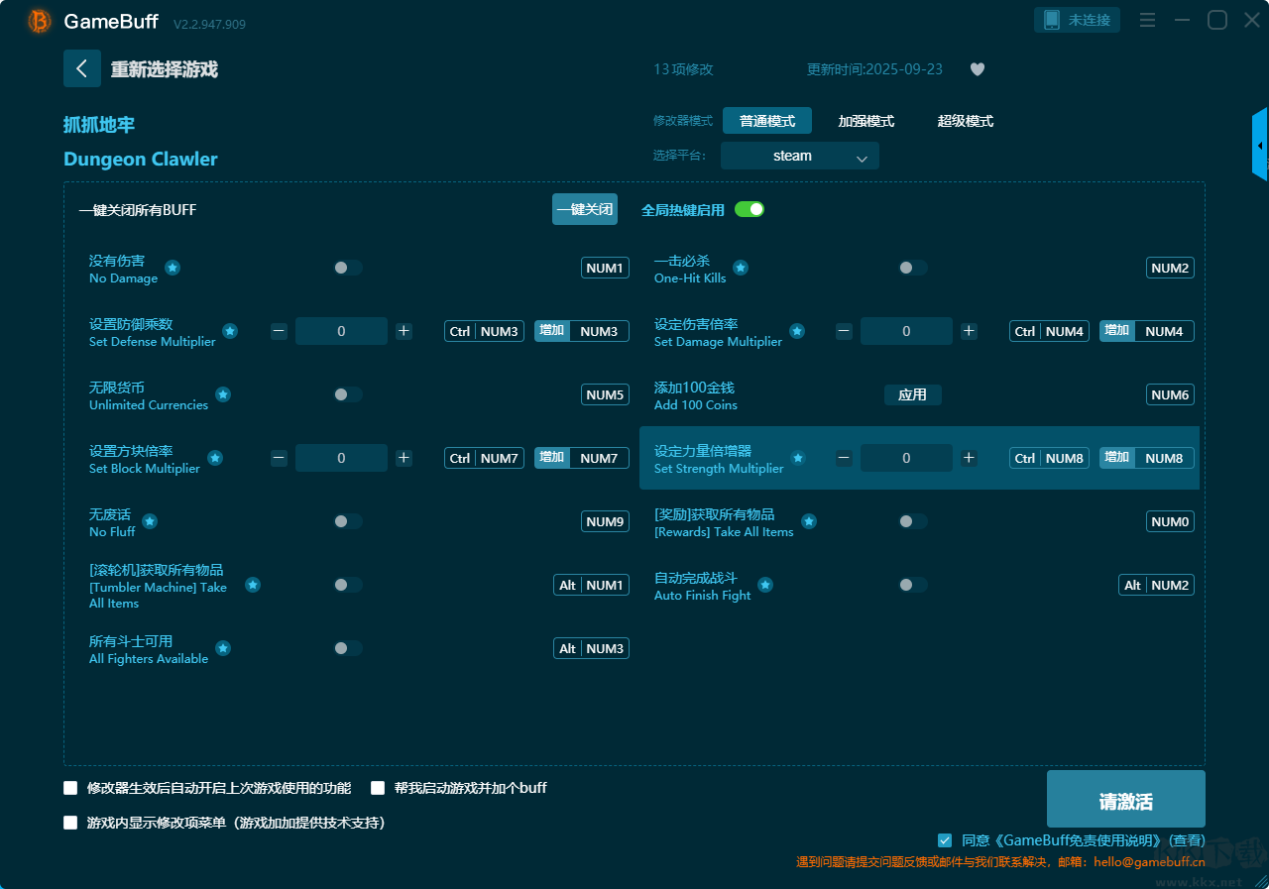Uncheck the GameBuff disclaimer agreement checkbox
The width and height of the screenshot is (1269, 889).
tap(945, 839)
